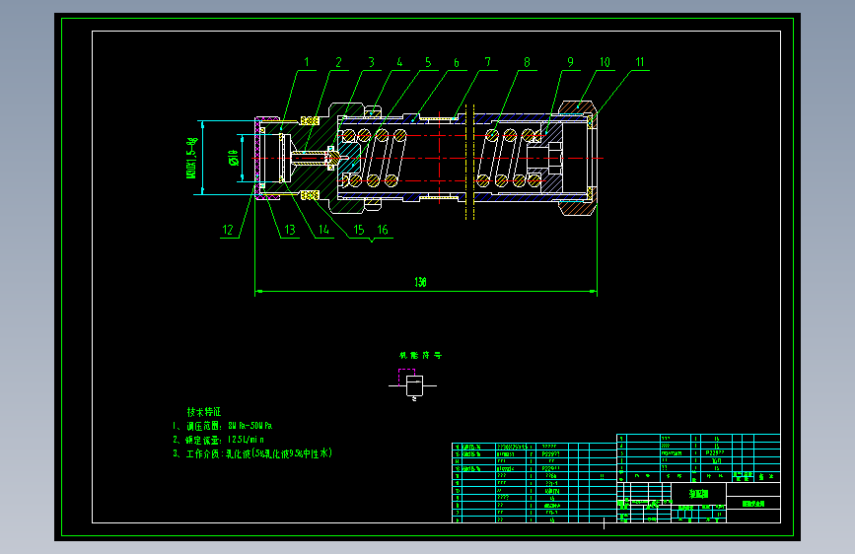This screenshot has width=855, height=554.
Task: Select part balloon number 8
Action: pyautogui.click(x=527, y=62)
